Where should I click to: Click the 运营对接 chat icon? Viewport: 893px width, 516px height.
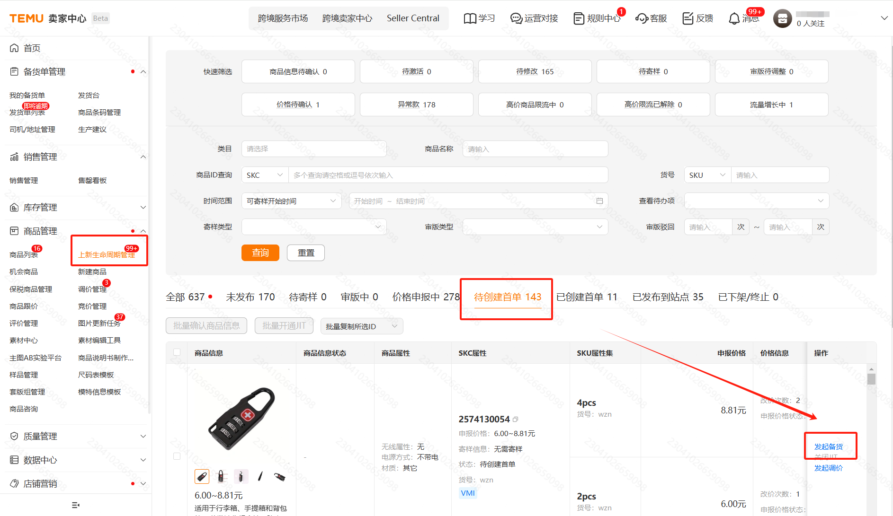[516, 18]
